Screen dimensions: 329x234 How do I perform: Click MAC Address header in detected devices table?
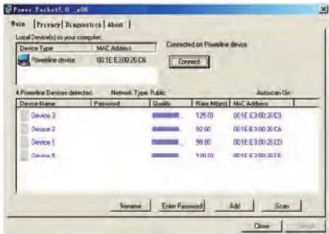coord(262,104)
